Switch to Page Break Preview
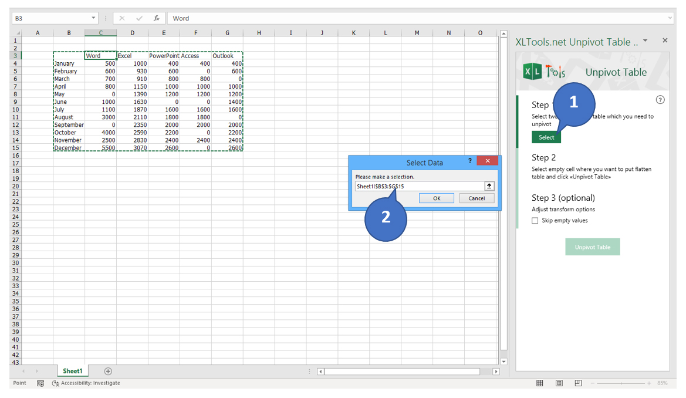 [579, 383]
